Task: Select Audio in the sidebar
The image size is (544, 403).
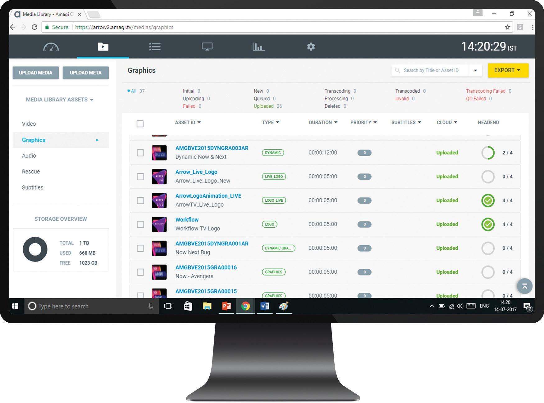Action: coord(29,156)
